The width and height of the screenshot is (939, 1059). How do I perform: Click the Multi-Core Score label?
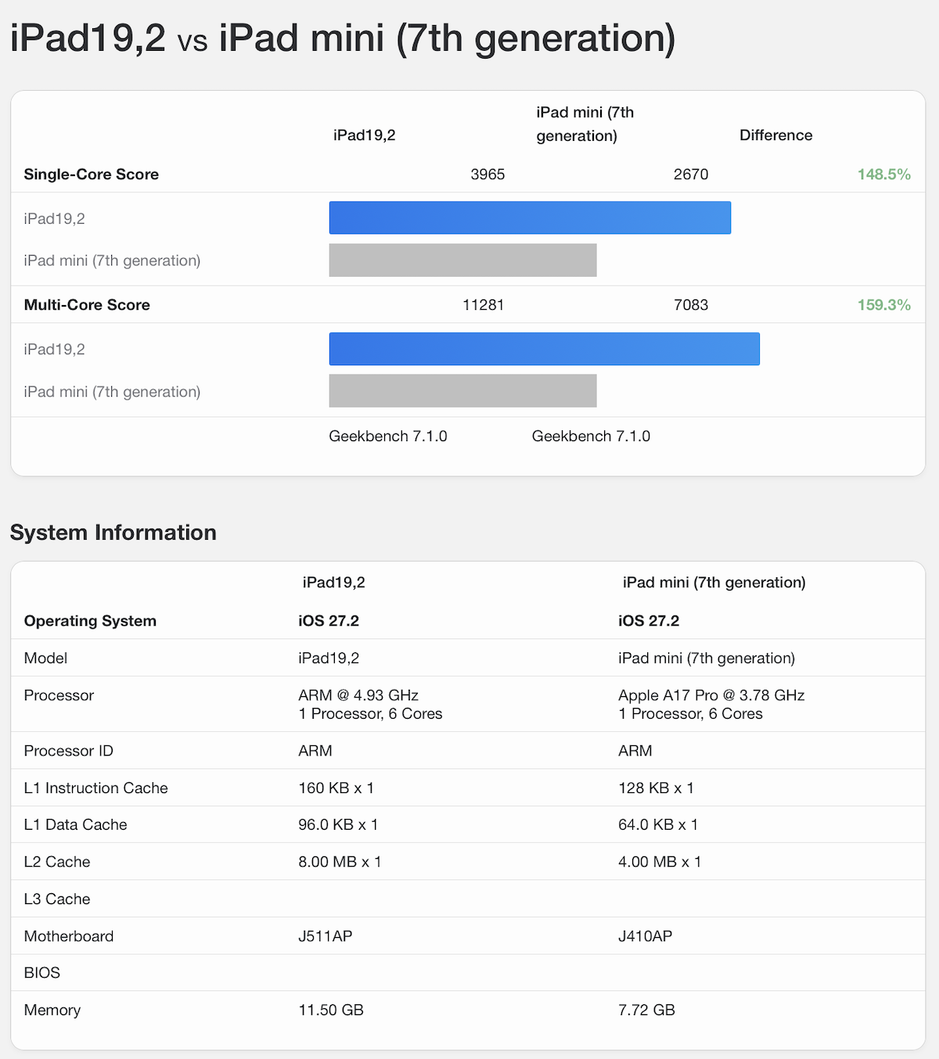click(87, 305)
